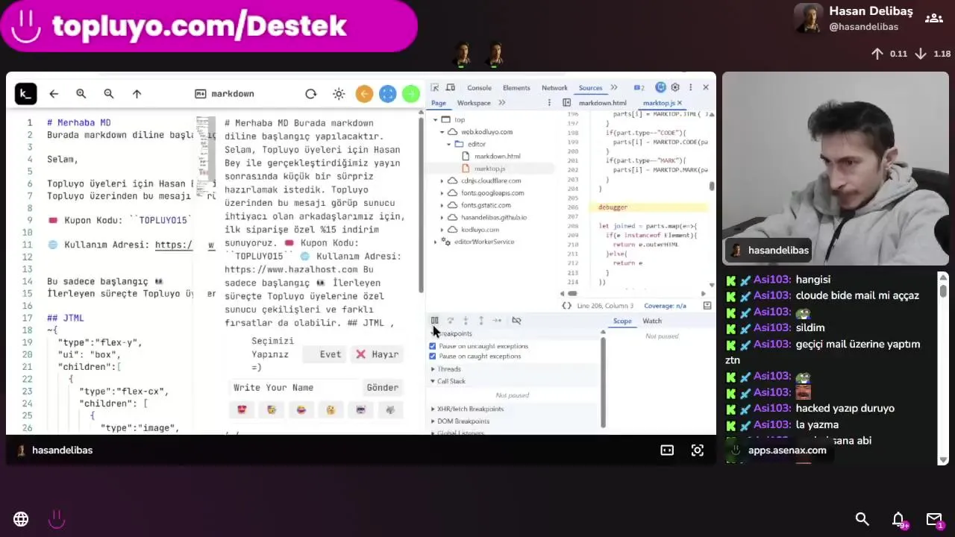Click the green circle button in the editor toolbar
The height and width of the screenshot is (537, 955).
(410, 93)
